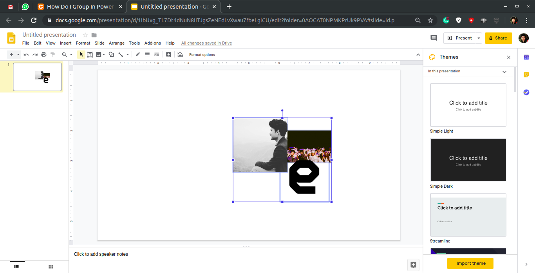Open the Tools menu

[134, 43]
